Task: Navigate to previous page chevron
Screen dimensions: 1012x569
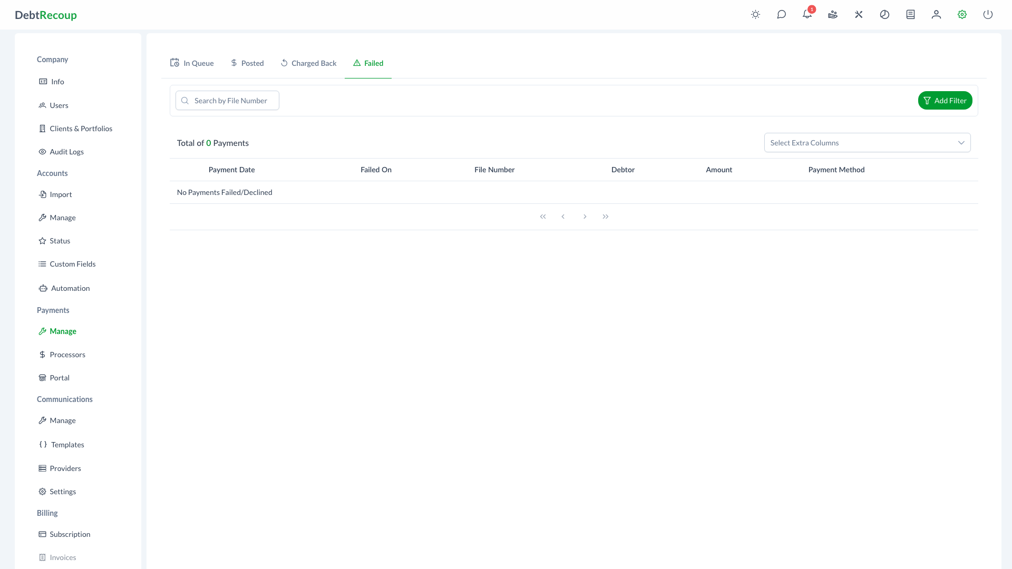Action: point(563,216)
